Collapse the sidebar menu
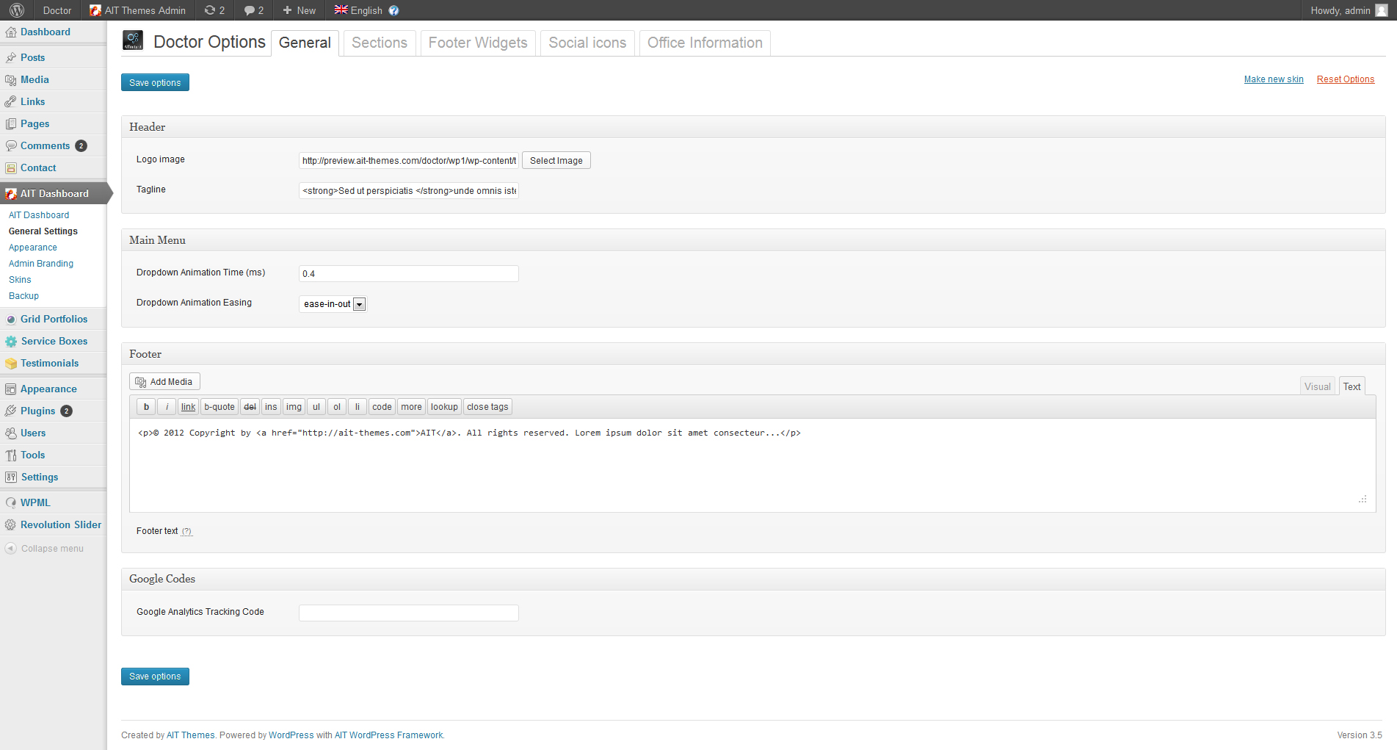This screenshot has width=1397, height=750. coord(51,549)
